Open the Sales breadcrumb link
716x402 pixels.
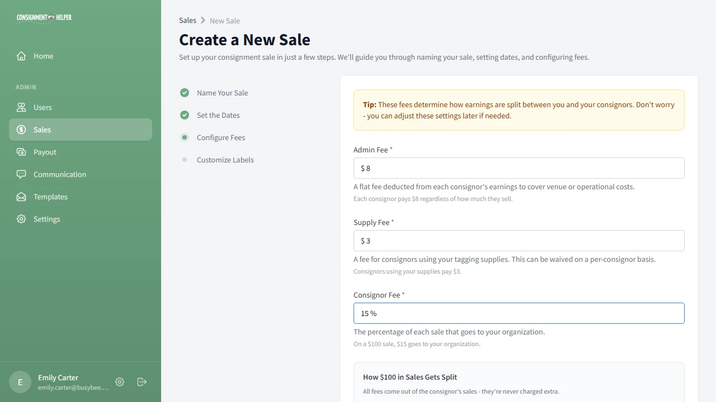pos(187,20)
